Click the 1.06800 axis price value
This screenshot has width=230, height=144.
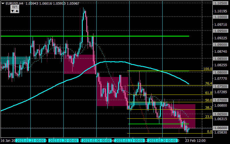click(221, 106)
